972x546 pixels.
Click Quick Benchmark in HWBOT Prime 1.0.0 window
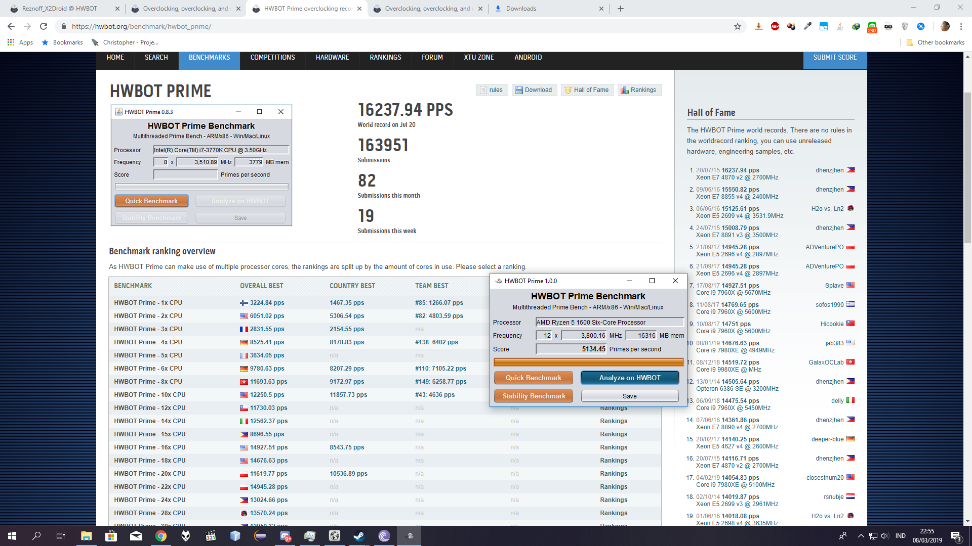click(x=533, y=378)
